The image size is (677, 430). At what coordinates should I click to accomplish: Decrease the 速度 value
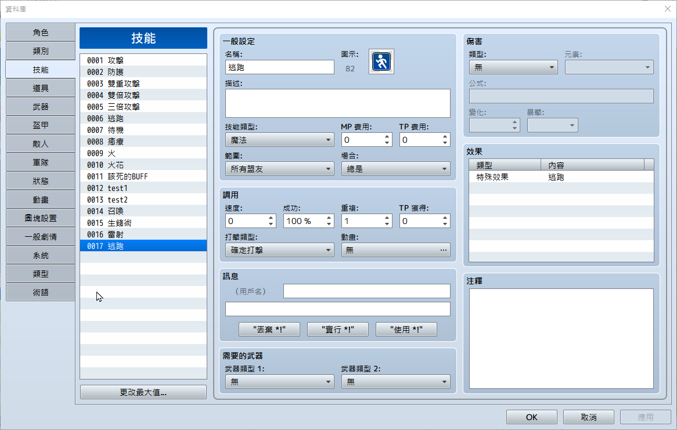click(271, 224)
